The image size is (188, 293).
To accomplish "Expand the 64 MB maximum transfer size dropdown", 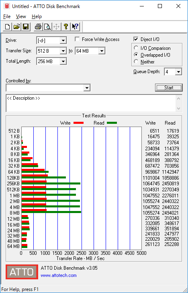I will tap(102, 51).
